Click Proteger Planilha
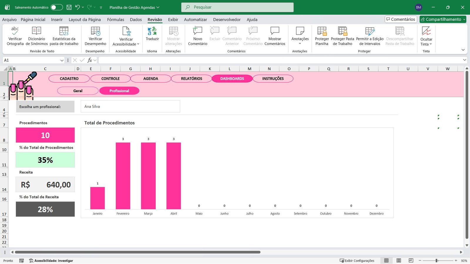Image resolution: width=470 pixels, height=264 pixels. tap(322, 36)
